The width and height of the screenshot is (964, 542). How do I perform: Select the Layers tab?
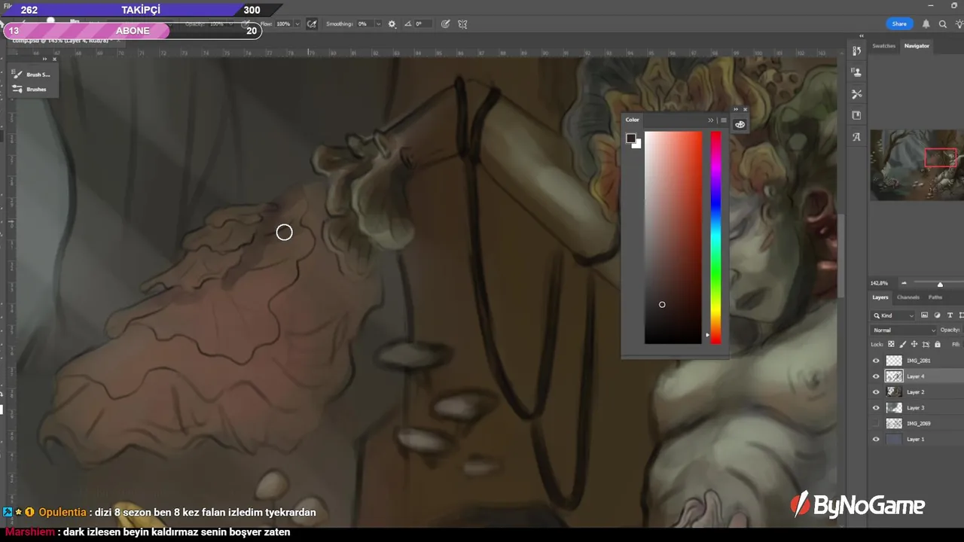pos(880,297)
